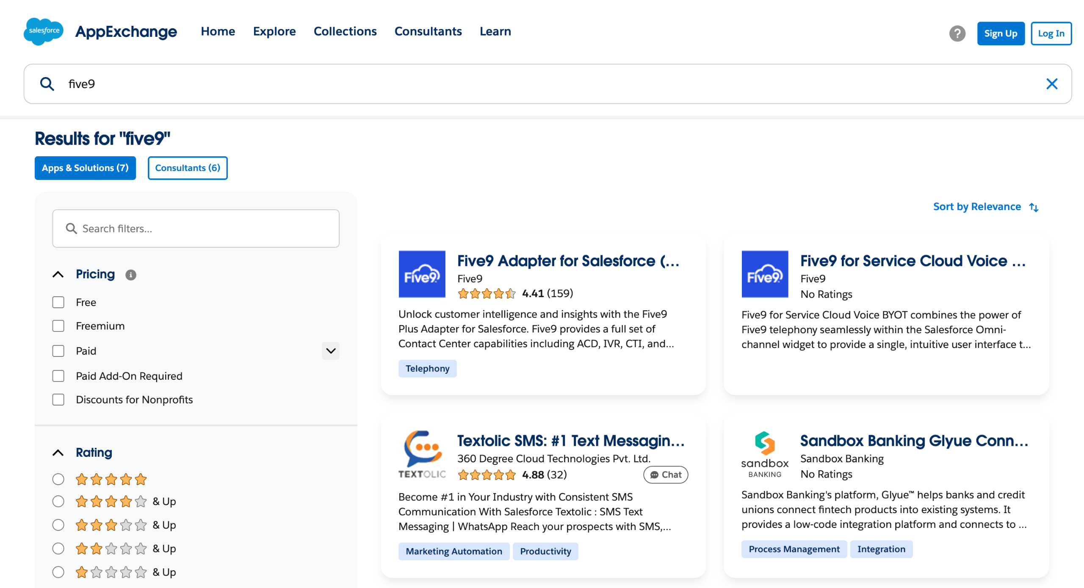Clear search with the X icon

1051,84
